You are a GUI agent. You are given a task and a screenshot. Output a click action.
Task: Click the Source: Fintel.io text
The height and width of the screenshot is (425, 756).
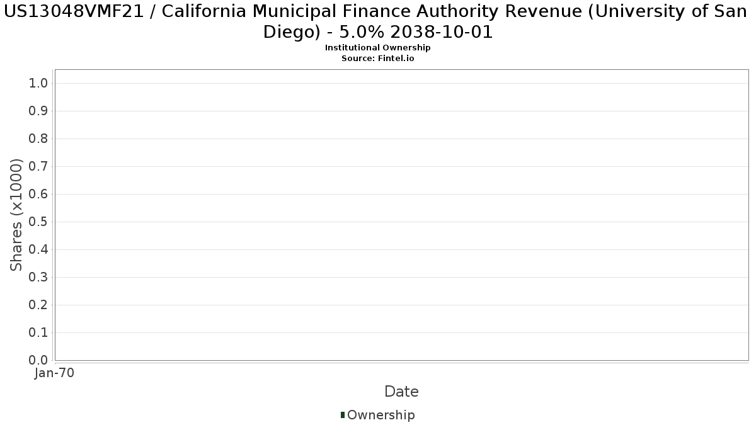pos(377,59)
